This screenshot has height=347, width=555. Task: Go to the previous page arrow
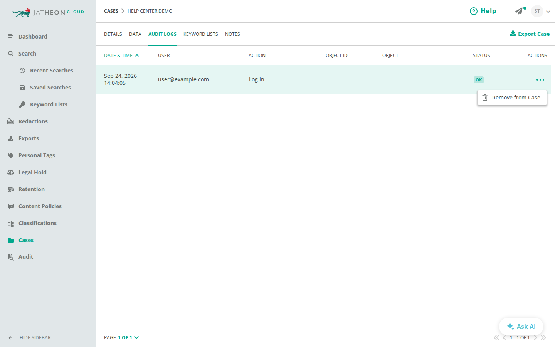pos(504,338)
